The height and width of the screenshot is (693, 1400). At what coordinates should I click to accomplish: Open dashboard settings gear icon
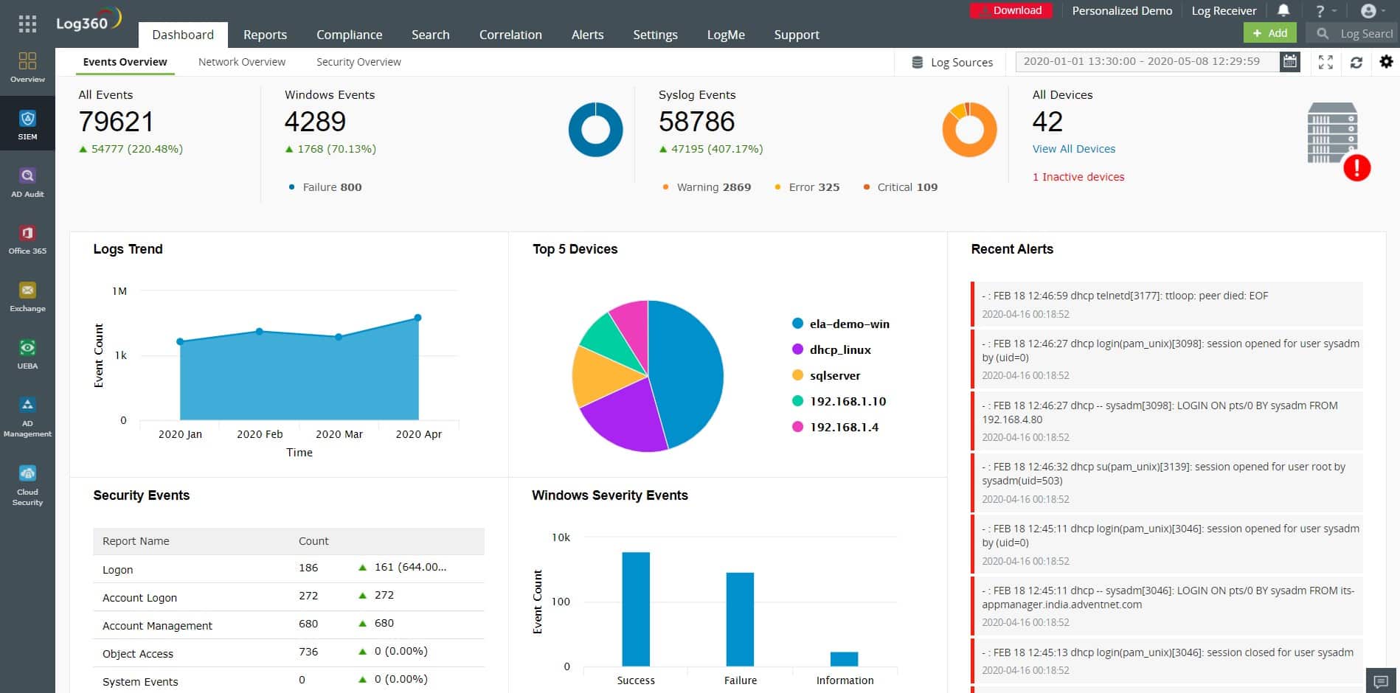1386,61
